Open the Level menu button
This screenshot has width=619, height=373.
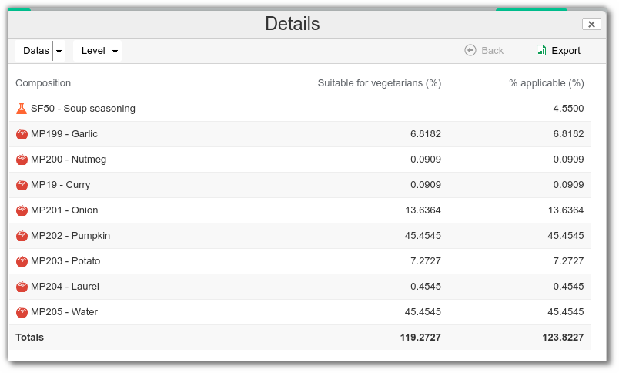pos(93,51)
